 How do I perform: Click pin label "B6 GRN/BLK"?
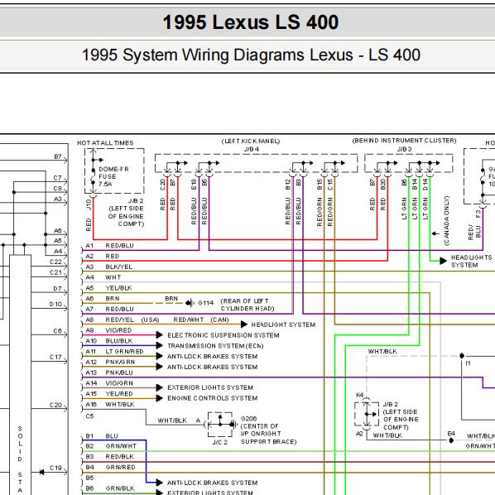tap(110, 488)
